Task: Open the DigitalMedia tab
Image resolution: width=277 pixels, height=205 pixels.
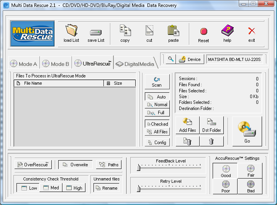Action: (135, 64)
